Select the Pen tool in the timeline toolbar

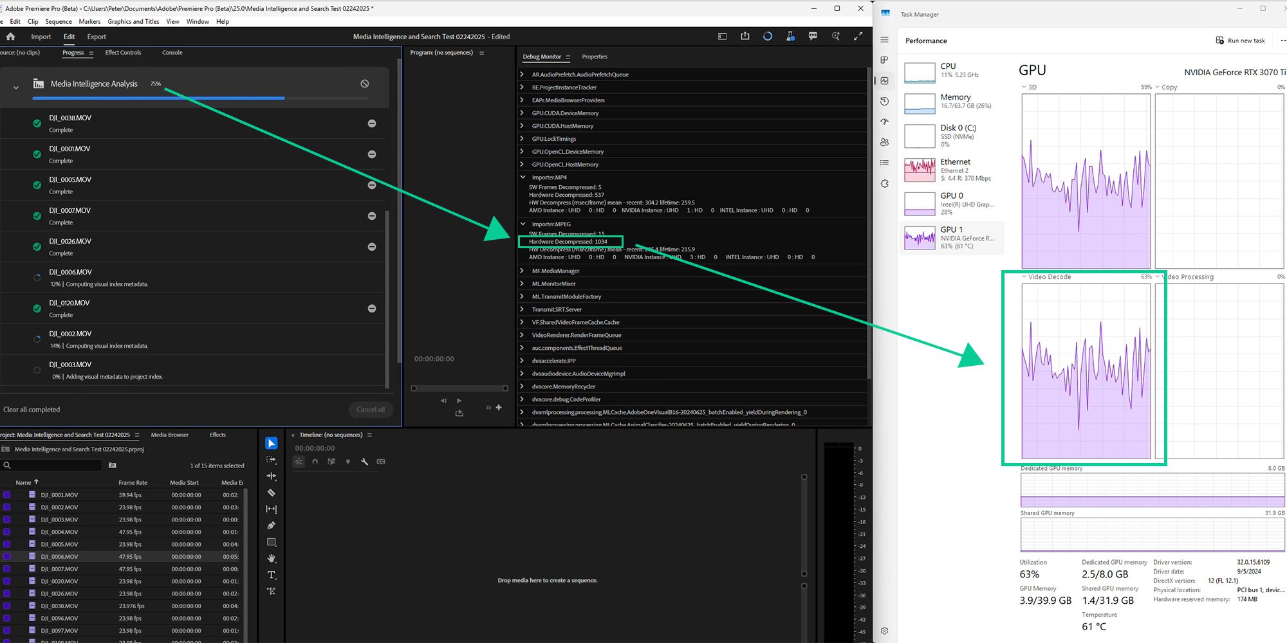click(271, 525)
